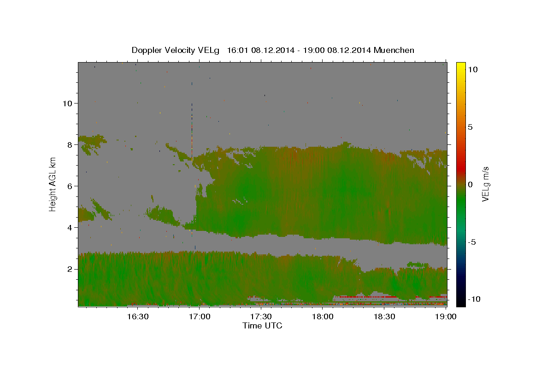This screenshot has height=368, width=553.
Task: Click the 'VELg m/s' colorbar label
Action: point(485,184)
